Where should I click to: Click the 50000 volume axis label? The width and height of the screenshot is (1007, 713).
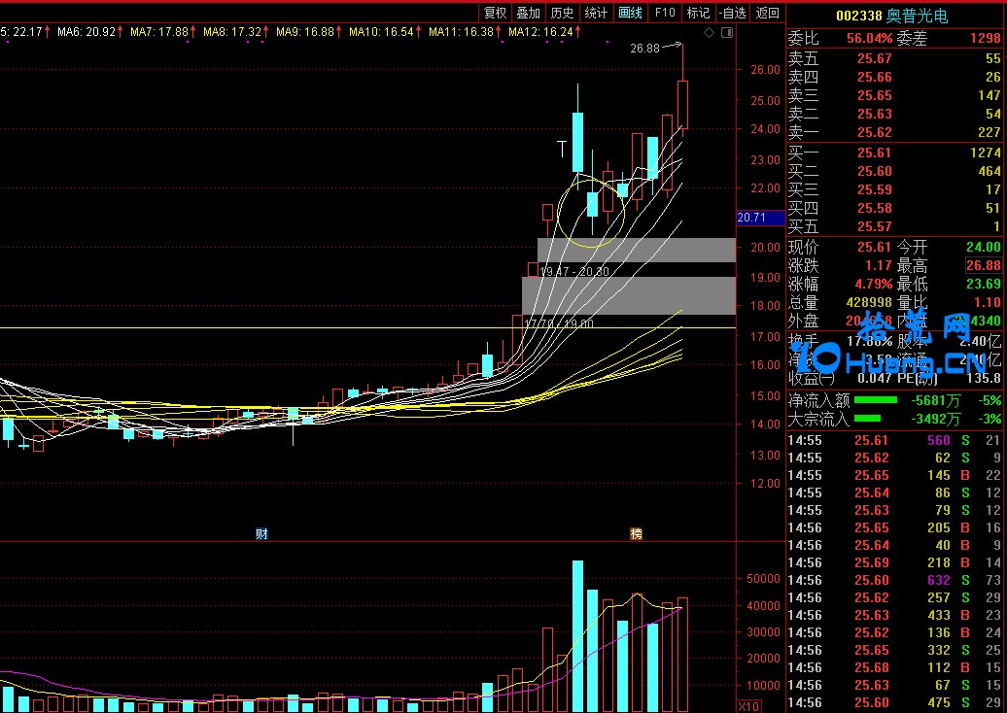(x=763, y=578)
